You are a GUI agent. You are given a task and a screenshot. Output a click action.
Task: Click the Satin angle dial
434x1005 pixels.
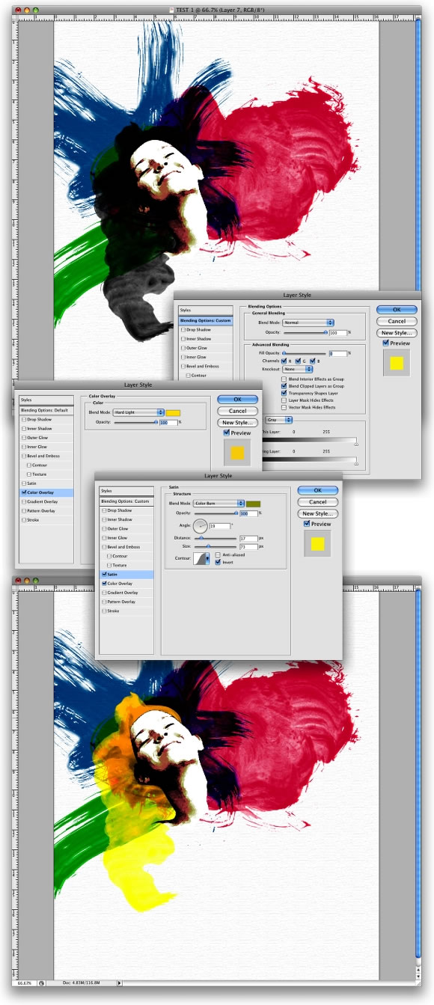tap(201, 526)
